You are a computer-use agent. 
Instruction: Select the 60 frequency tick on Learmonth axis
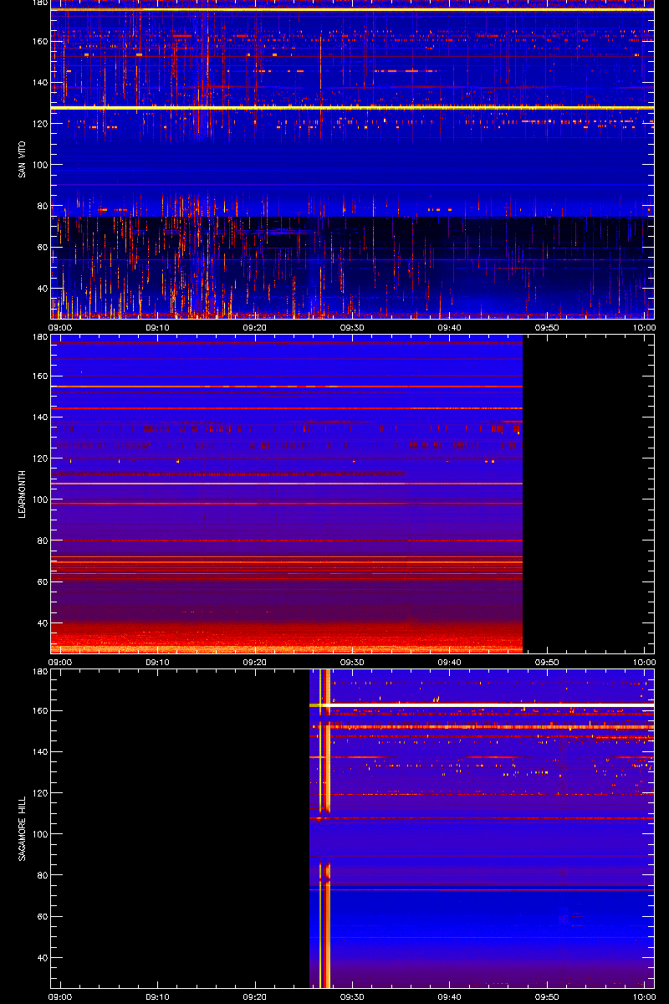click(x=41, y=581)
